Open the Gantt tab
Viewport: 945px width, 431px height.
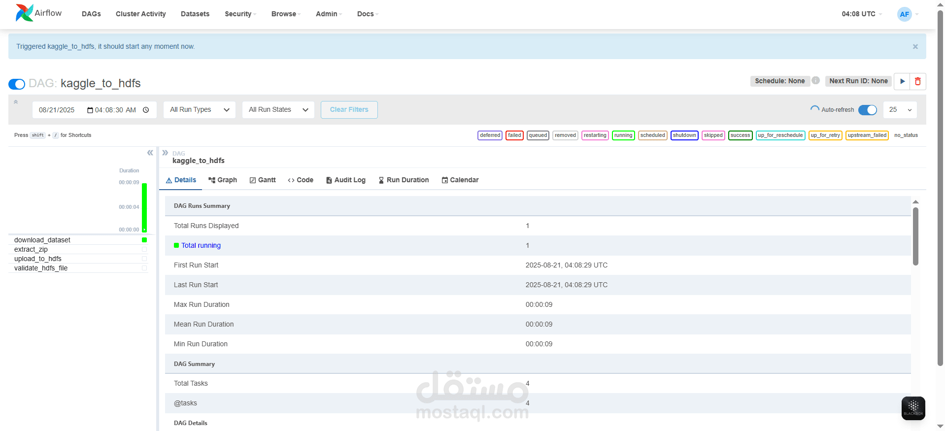pyautogui.click(x=263, y=180)
